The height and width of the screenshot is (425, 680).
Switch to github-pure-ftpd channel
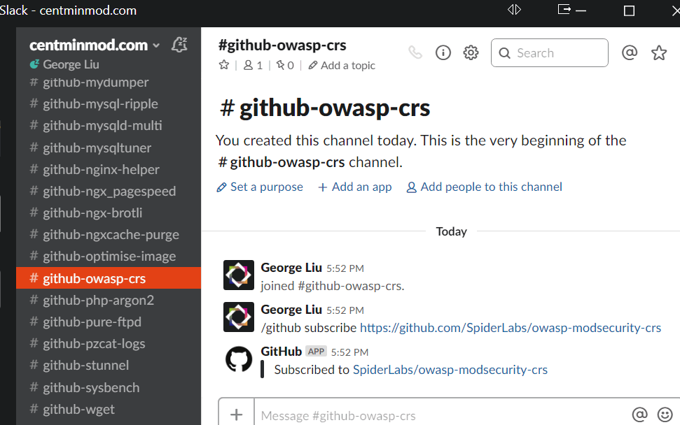click(x=109, y=322)
